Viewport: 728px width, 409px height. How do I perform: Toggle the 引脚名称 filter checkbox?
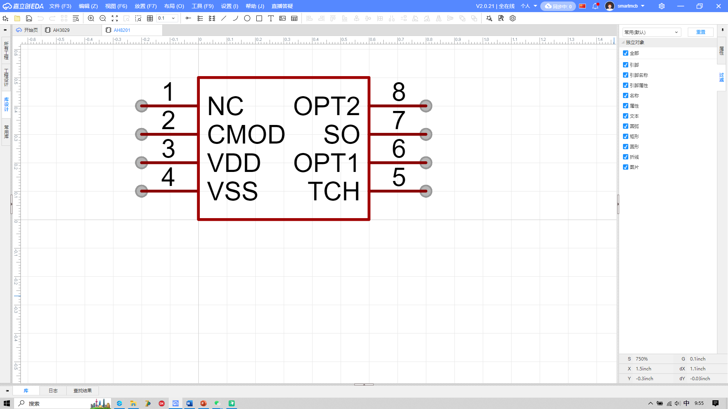coord(626,75)
